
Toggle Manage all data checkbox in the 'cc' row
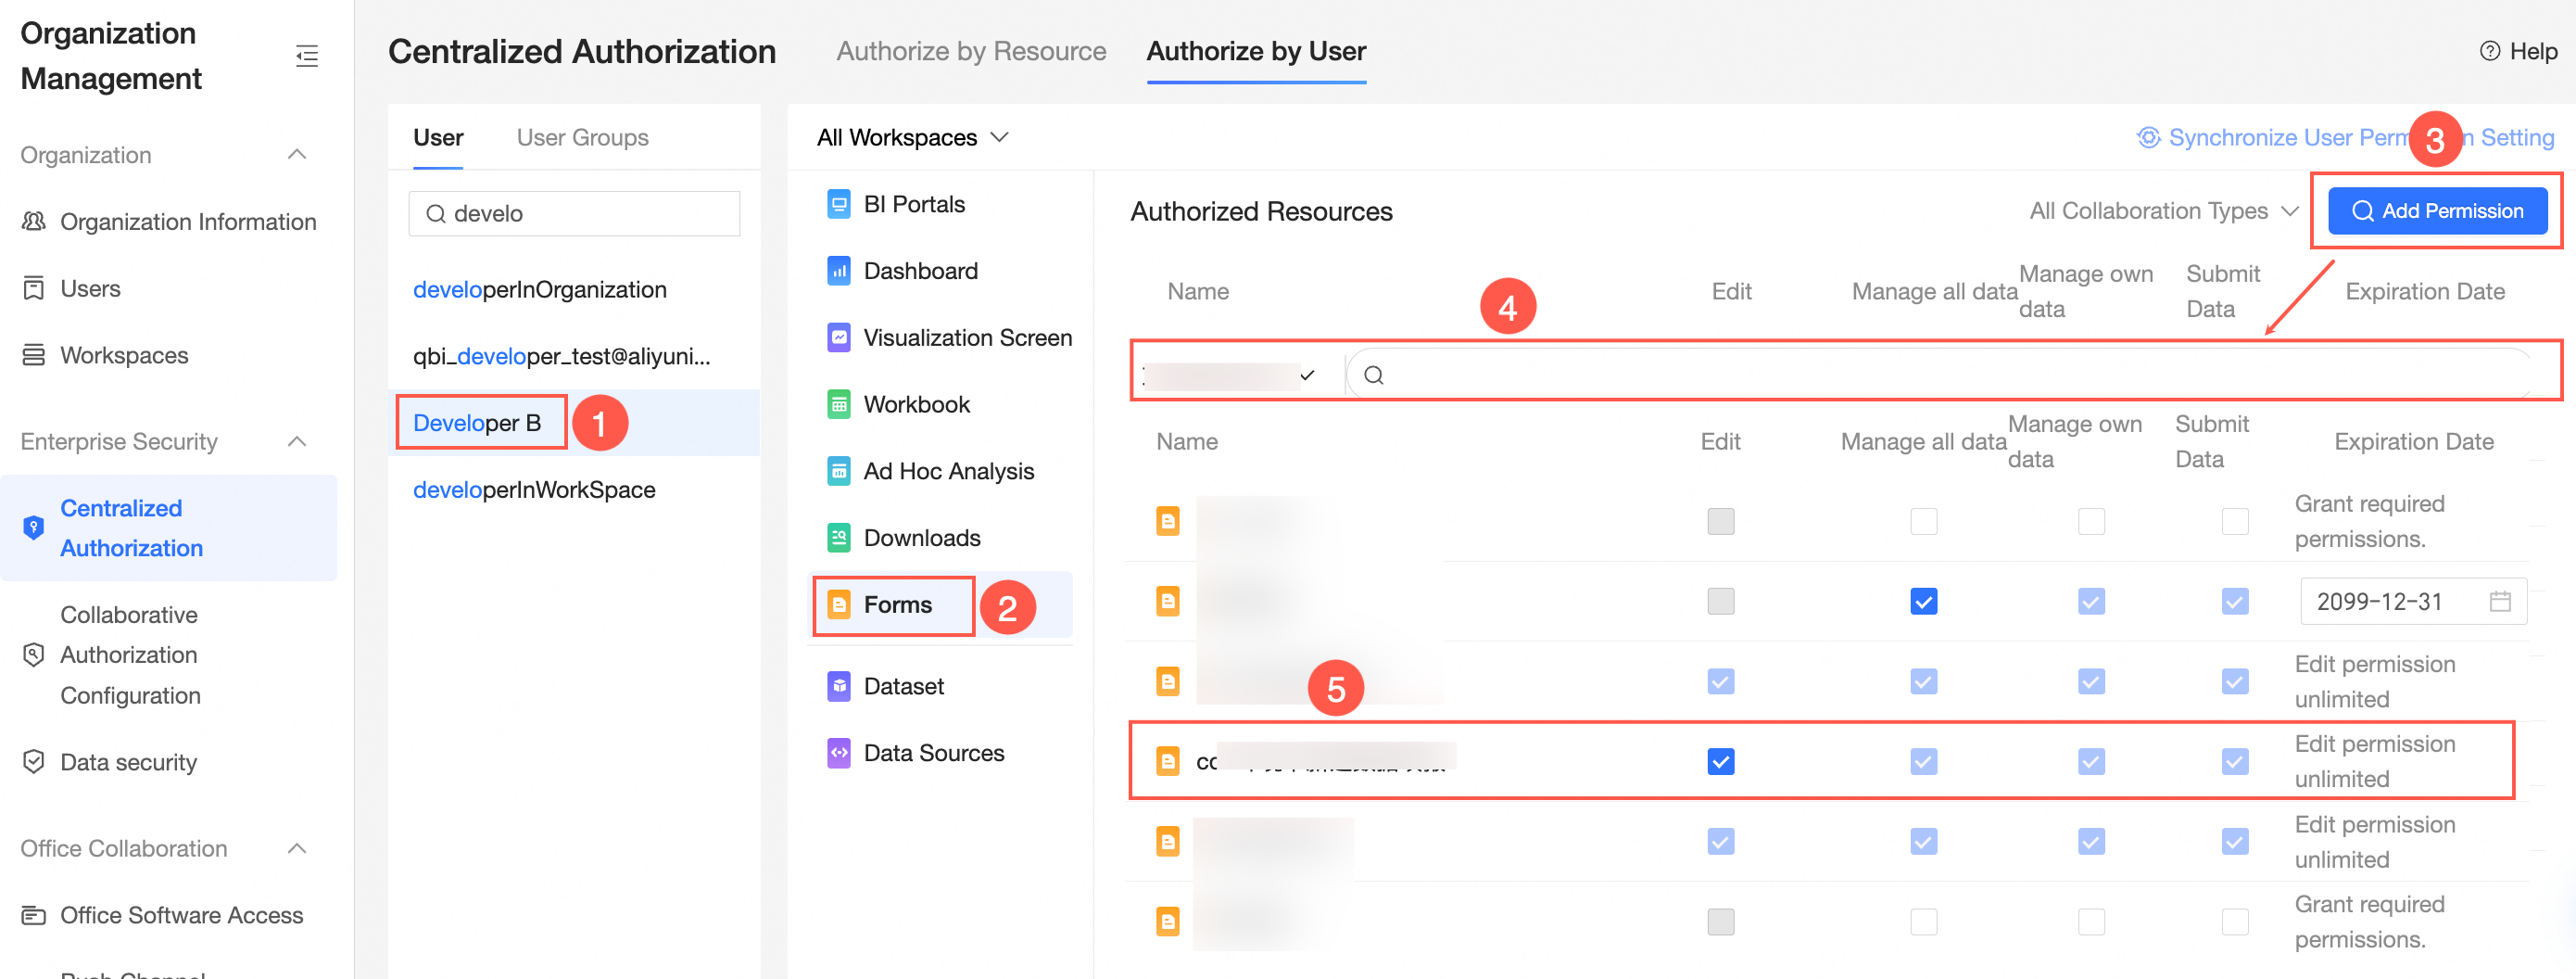click(1923, 761)
